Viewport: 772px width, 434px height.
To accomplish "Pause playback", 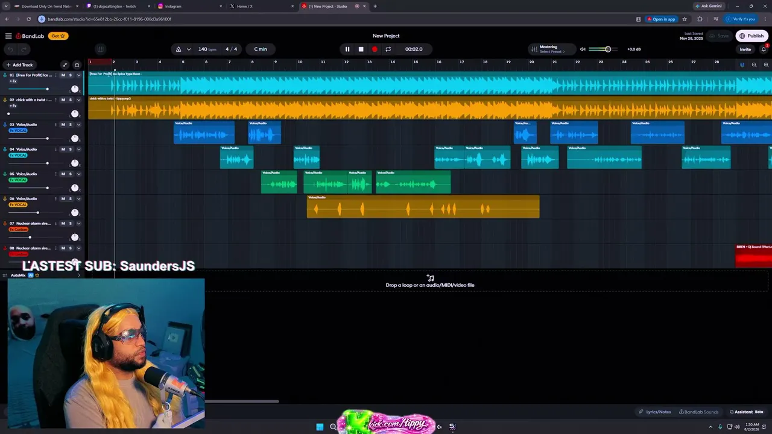I will point(347,49).
